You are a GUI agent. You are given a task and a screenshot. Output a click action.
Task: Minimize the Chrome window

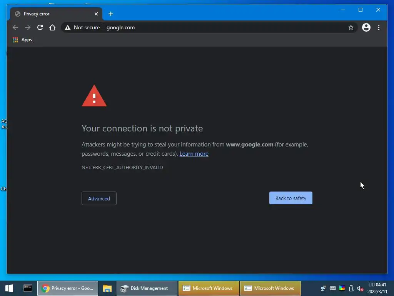(x=343, y=10)
